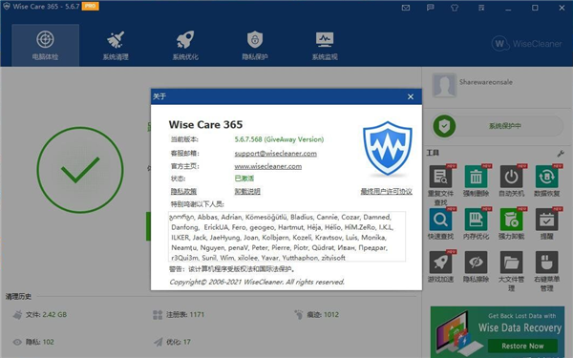Open the feedback chat icon in title bar
573x358 pixels.
[431, 8]
